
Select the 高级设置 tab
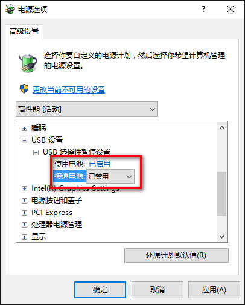pos(24,31)
